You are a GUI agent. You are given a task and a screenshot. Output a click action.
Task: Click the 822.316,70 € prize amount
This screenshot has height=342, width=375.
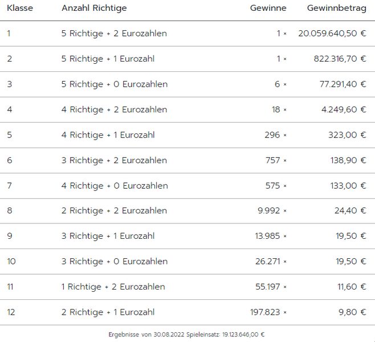tap(340, 59)
